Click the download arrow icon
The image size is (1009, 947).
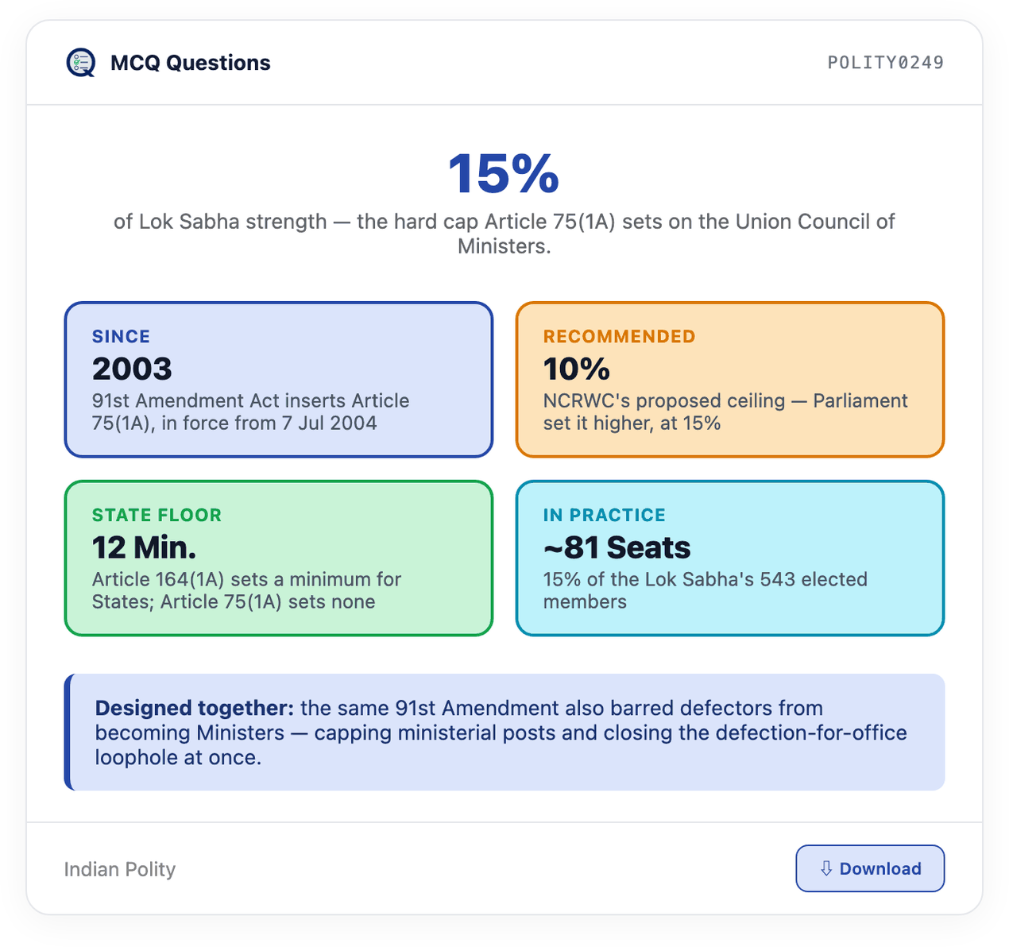pyautogui.click(x=826, y=868)
